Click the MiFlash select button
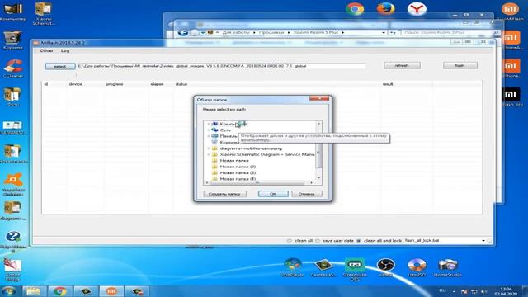Viewport: 528px width, 297px height. coord(60,66)
